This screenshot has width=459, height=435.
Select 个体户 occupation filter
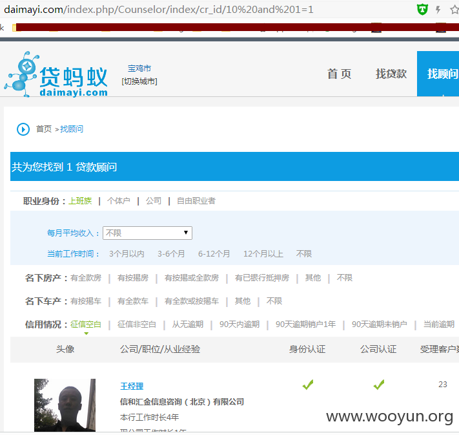119,201
